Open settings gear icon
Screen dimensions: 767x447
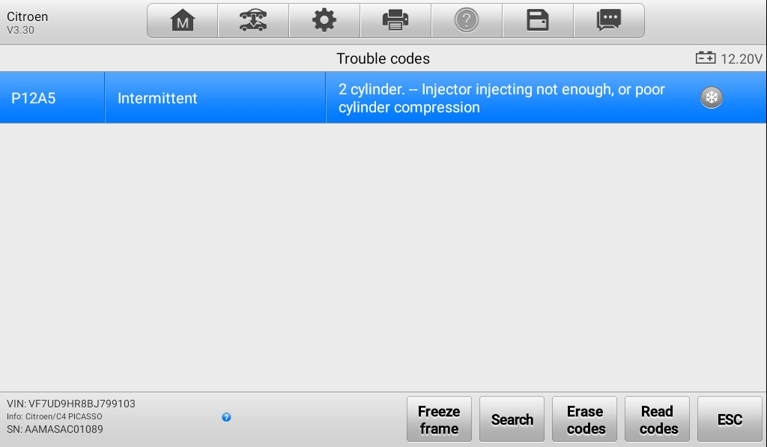[x=324, y=20]
